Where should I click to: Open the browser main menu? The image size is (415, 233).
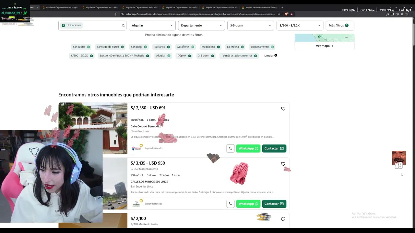pos(412,14)
